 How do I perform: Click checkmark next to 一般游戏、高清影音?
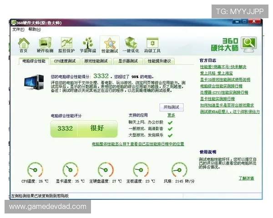(x=170, y=129)
